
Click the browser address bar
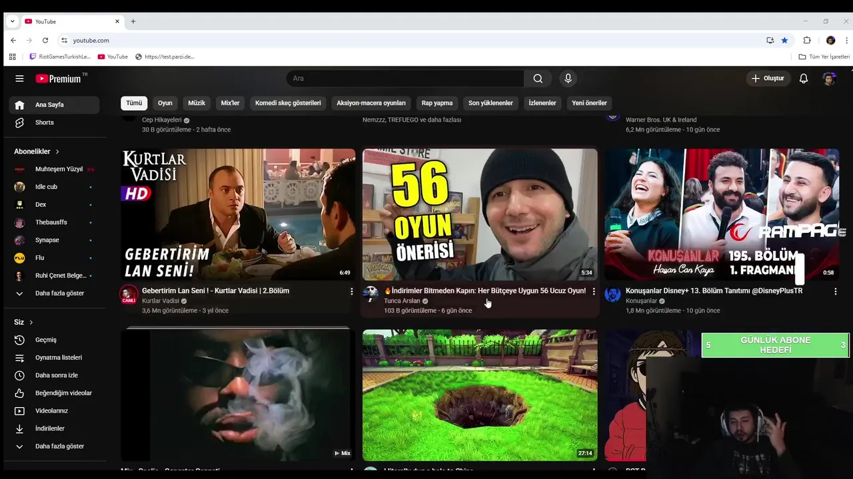[413, 41]
